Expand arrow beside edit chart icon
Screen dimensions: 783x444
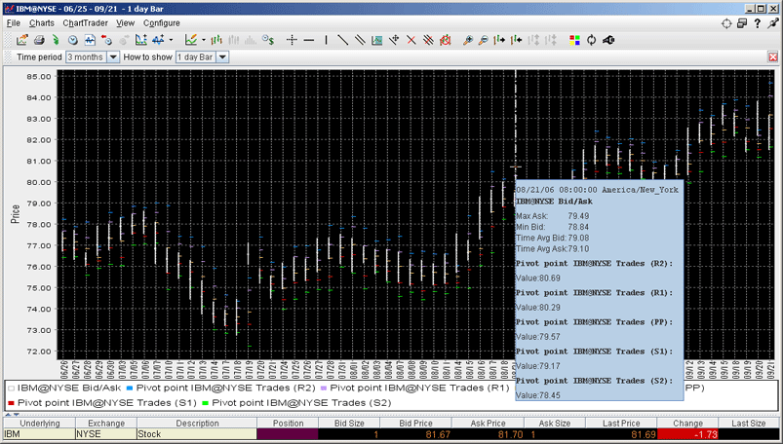click(203, 40)
